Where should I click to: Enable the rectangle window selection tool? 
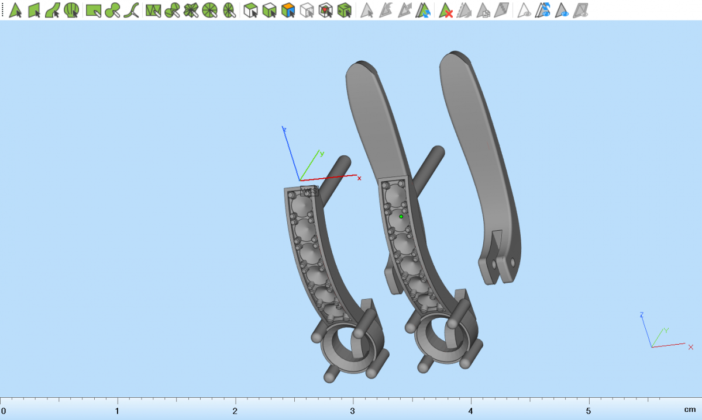pos(94,10)
